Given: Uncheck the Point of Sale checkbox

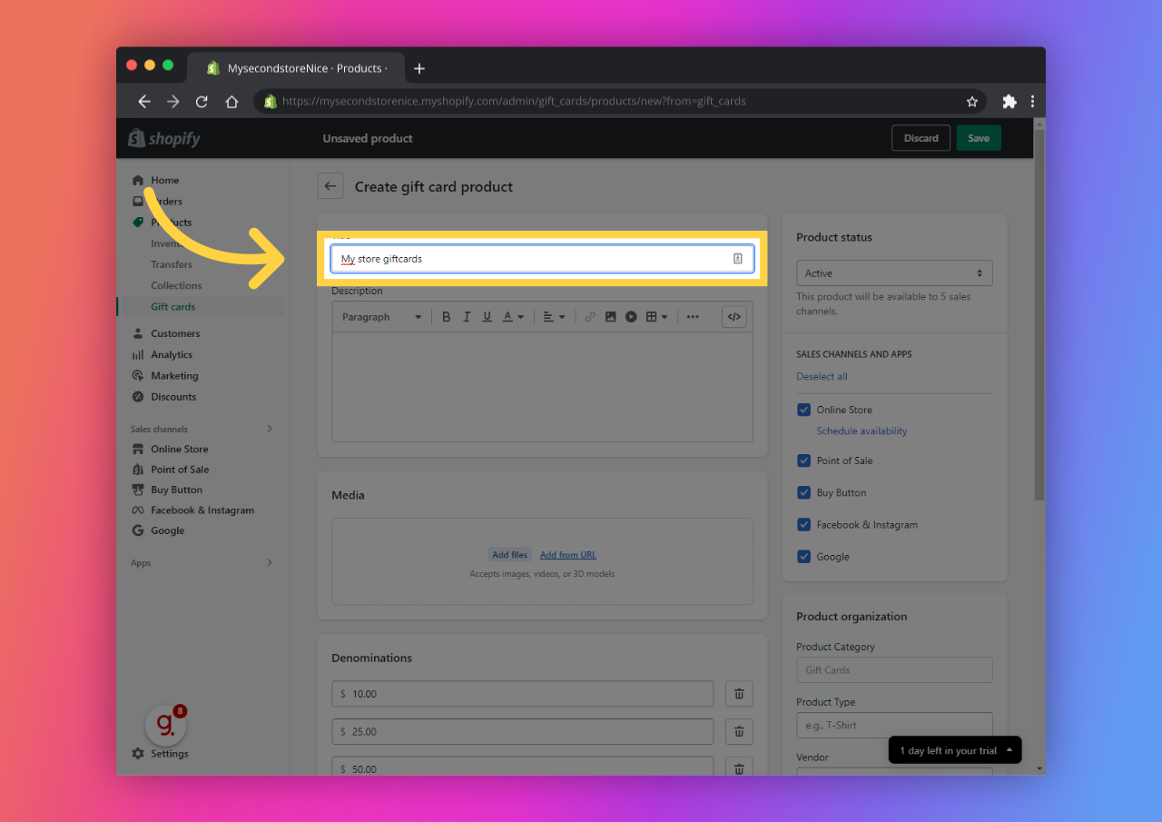Looking at the screenshot, I should click(x=803, y=461).
